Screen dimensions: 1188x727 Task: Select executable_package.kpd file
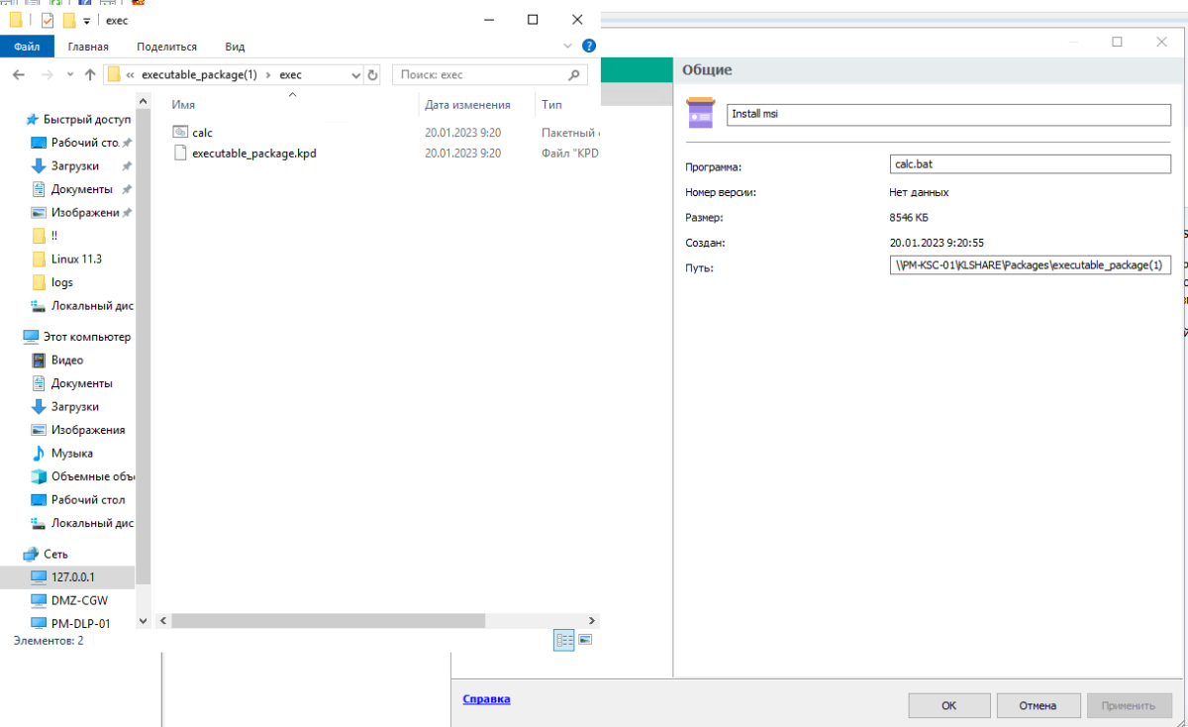254,154
